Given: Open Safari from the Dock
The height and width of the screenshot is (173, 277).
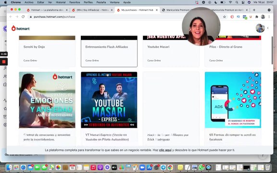Looking at the screenshot, I should 23,167.
